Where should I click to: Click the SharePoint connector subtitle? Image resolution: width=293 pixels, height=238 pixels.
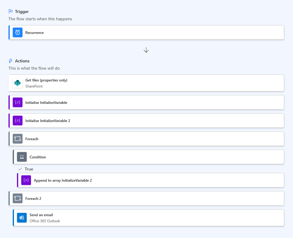pos(34,86)
